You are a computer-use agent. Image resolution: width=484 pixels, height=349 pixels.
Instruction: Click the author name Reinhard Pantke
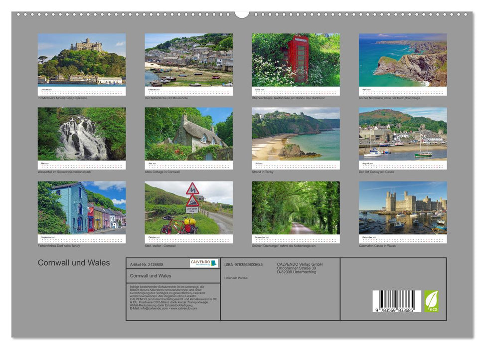[x=236, y=278]
